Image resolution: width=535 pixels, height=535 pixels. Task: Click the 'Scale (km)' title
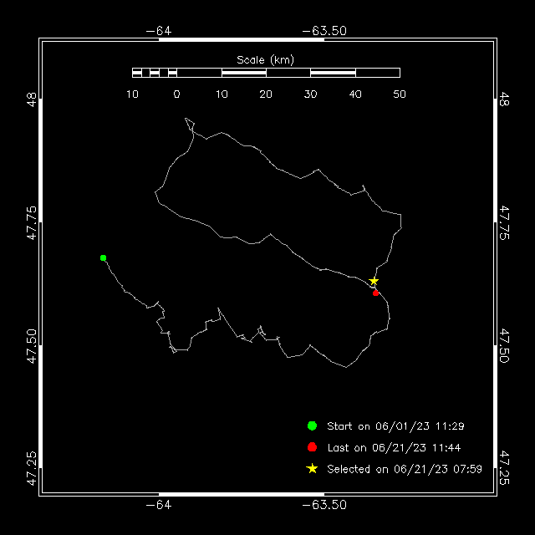(266, 60)
